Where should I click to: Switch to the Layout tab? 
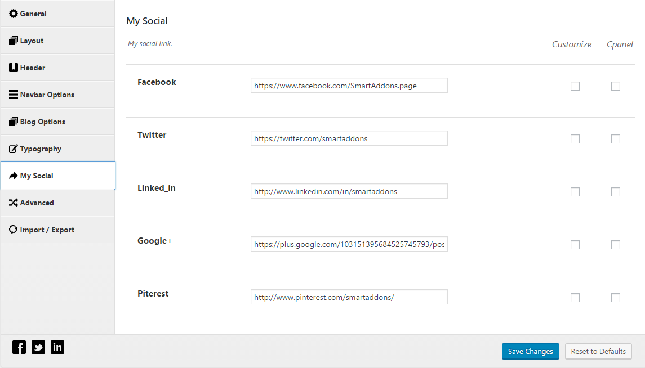[57, 41]
